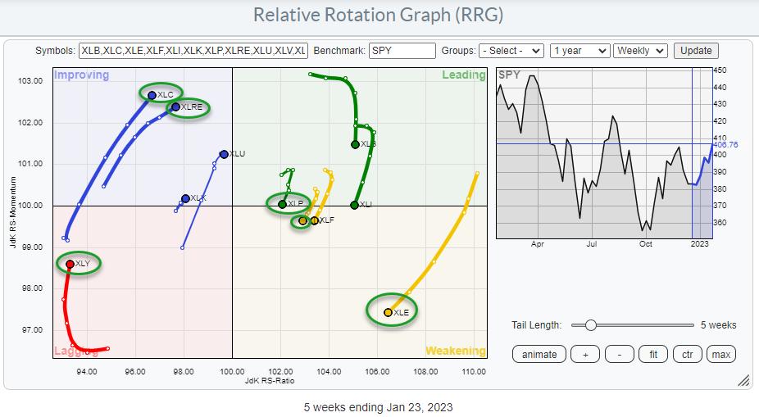The height and width of the screenshot is (417, 759).
Task: Click the animate button
Action: (x=539, y=354)
